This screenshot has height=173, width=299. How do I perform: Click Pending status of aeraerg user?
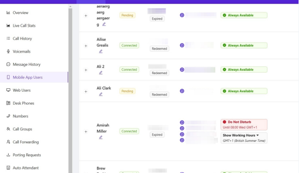click(127, 15)
